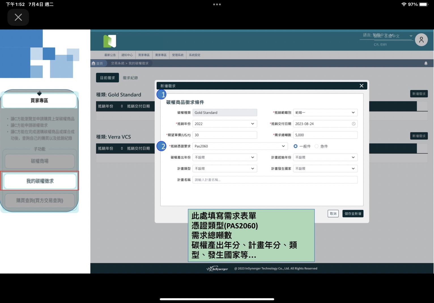
Task: Click the 期望單價 input field
Action: (x=225, y=135)
